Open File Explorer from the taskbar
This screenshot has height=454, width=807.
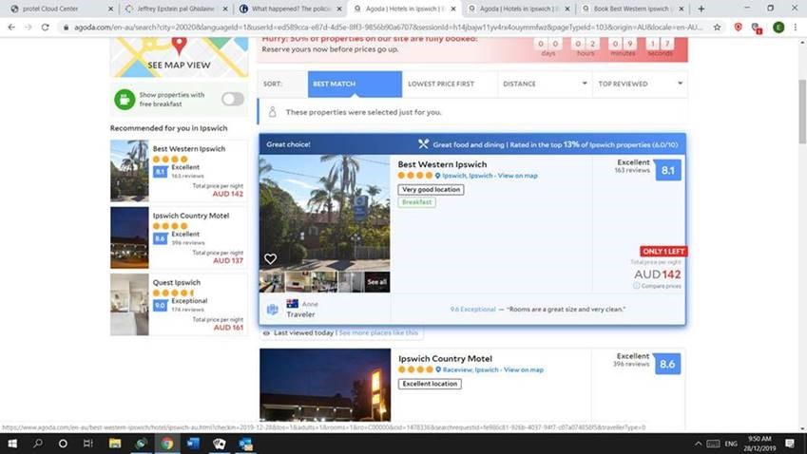115,444
